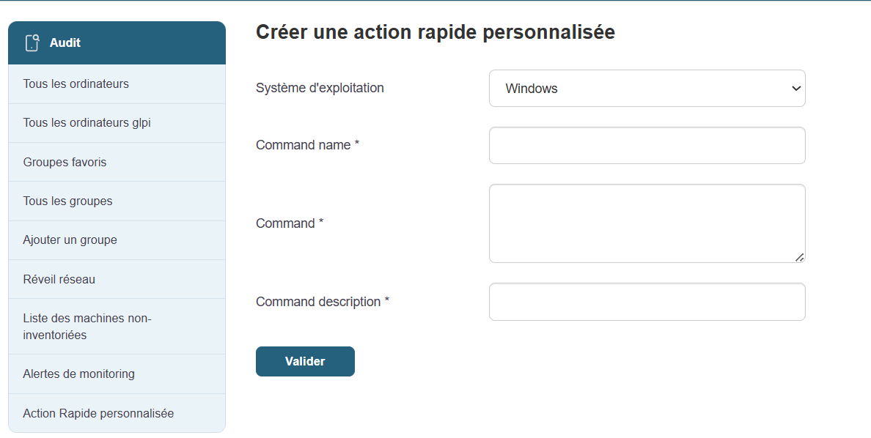
Task: Open the Réveil réseau page
Action: click(59, 280)
